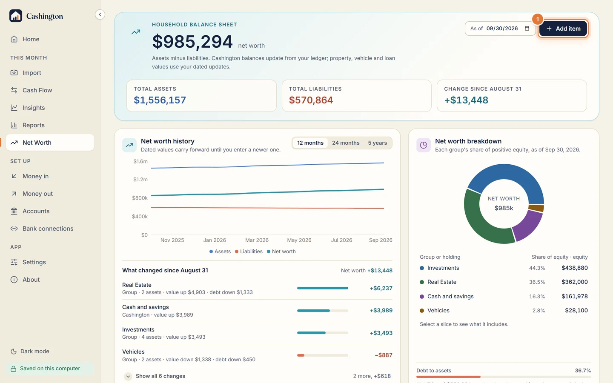Select the Investments row in the breakdown table
The height and width of the screenshot is (383, 613).
point(504,268)
